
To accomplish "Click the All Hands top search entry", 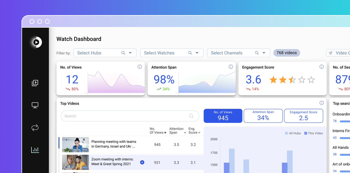I will click(341, 147).
